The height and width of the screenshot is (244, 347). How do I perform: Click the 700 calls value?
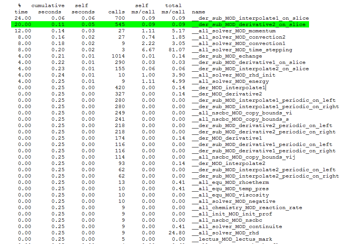pyautogui.click(x=120, y=18)
